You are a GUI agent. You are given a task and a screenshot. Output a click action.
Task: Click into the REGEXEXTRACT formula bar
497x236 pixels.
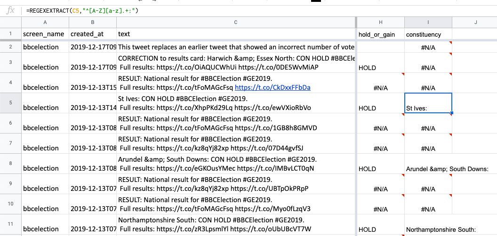pos(188,10)
